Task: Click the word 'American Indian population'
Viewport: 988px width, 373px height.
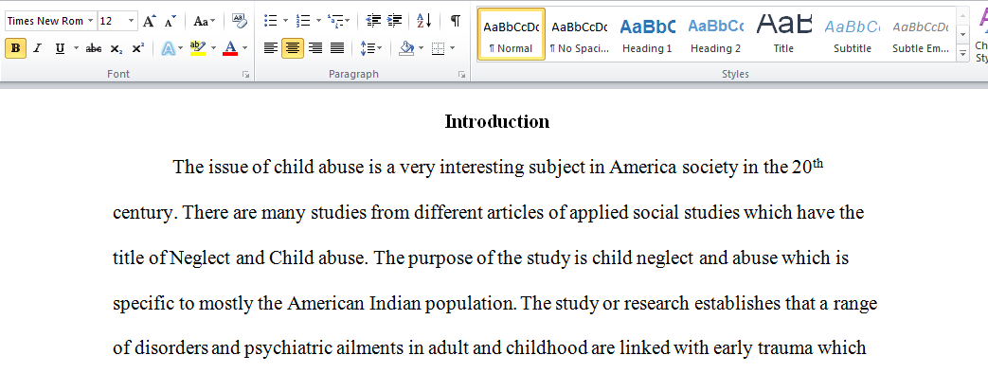Action: (x=402, y=304)
